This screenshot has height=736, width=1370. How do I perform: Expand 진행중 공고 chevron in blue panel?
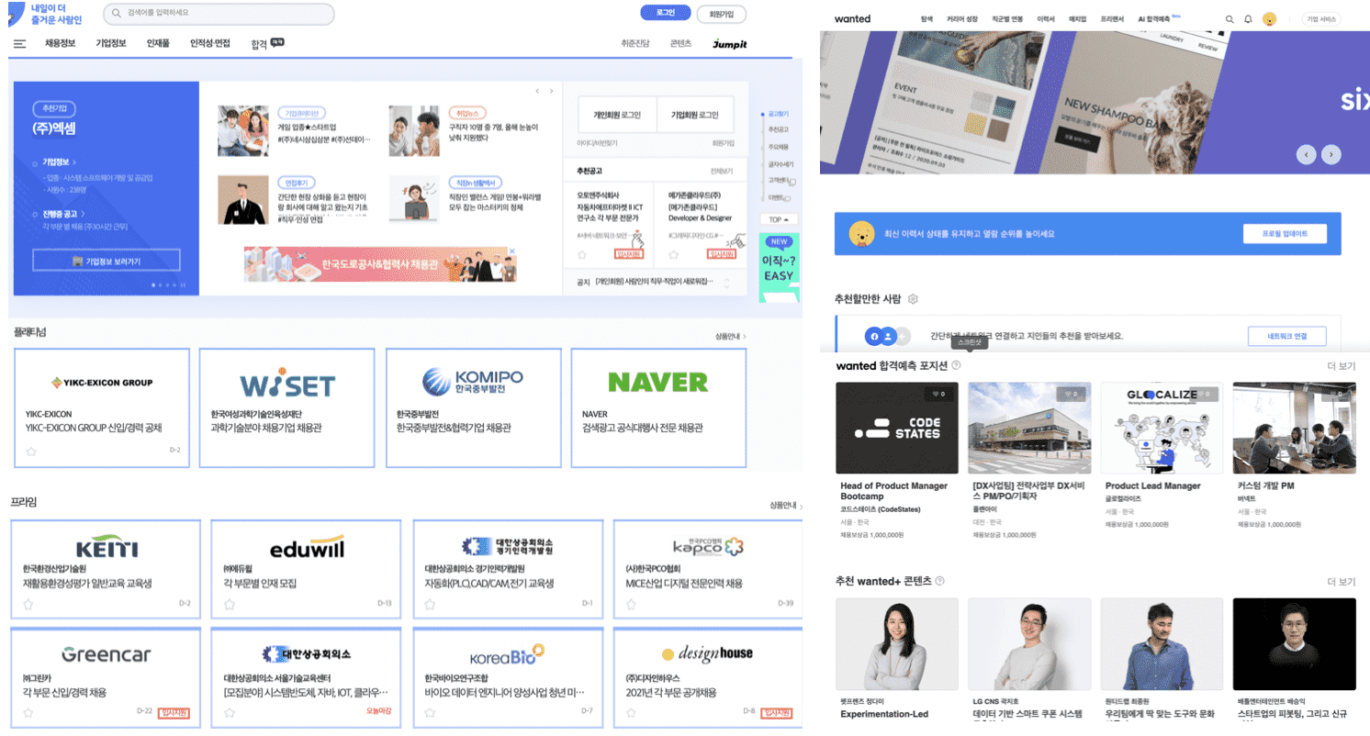(82, 214)
